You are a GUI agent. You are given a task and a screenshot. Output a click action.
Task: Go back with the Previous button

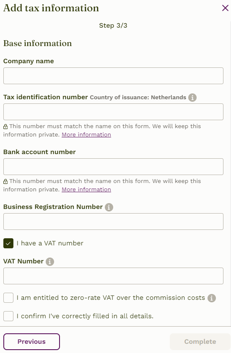(x=31, y=342)
